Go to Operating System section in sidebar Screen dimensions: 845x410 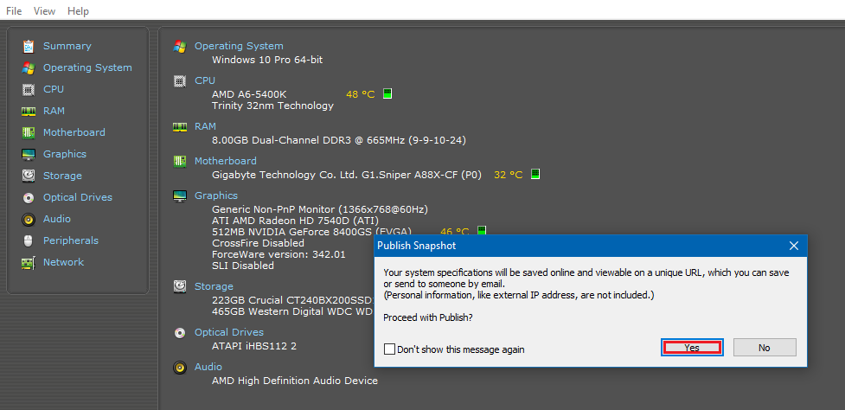click(87, 67)
